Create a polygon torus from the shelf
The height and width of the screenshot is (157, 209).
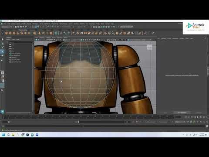pos(21,33)
